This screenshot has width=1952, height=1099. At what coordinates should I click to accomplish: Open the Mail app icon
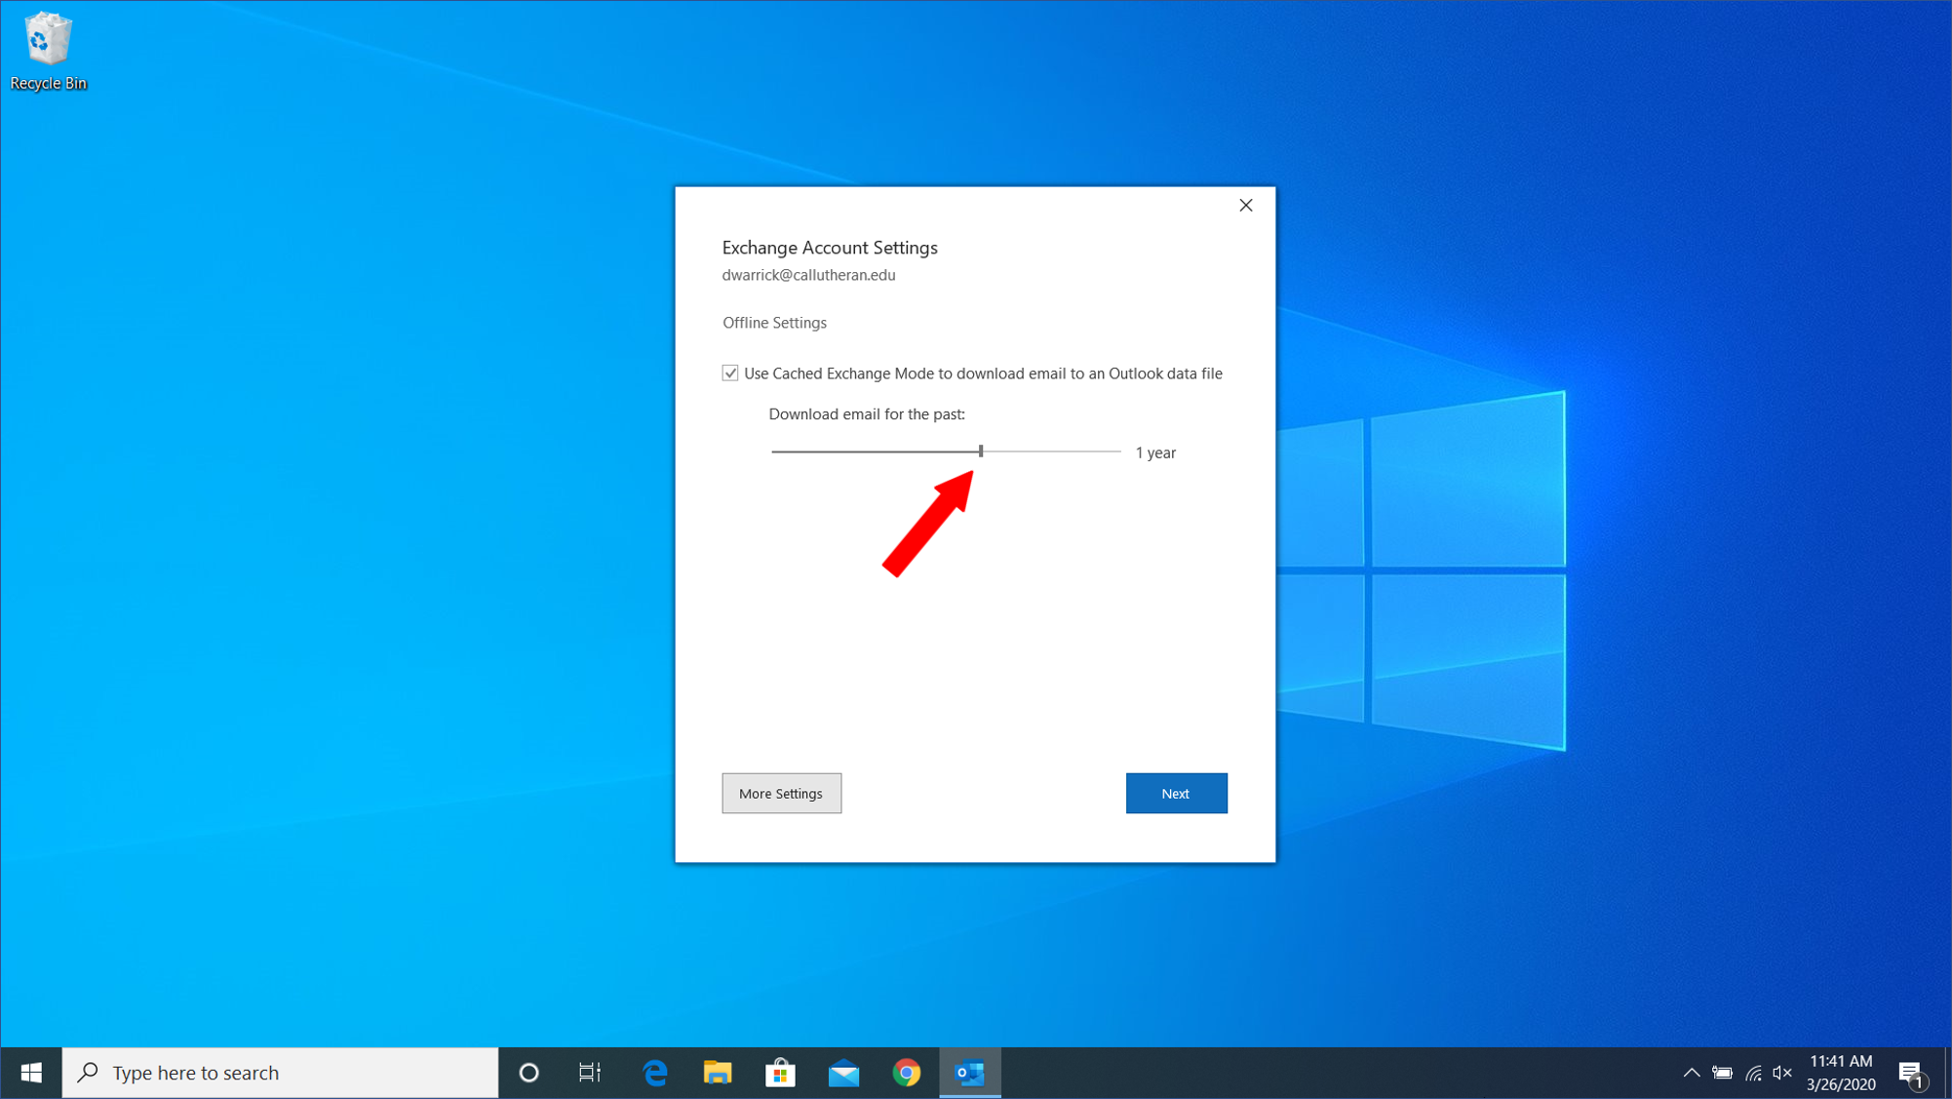point(843,1073)
